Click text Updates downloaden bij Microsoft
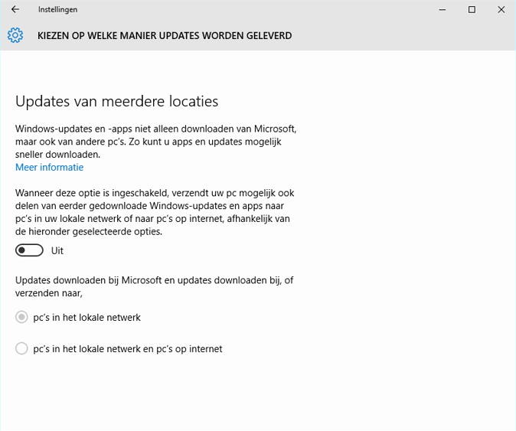 pos(154,286)
